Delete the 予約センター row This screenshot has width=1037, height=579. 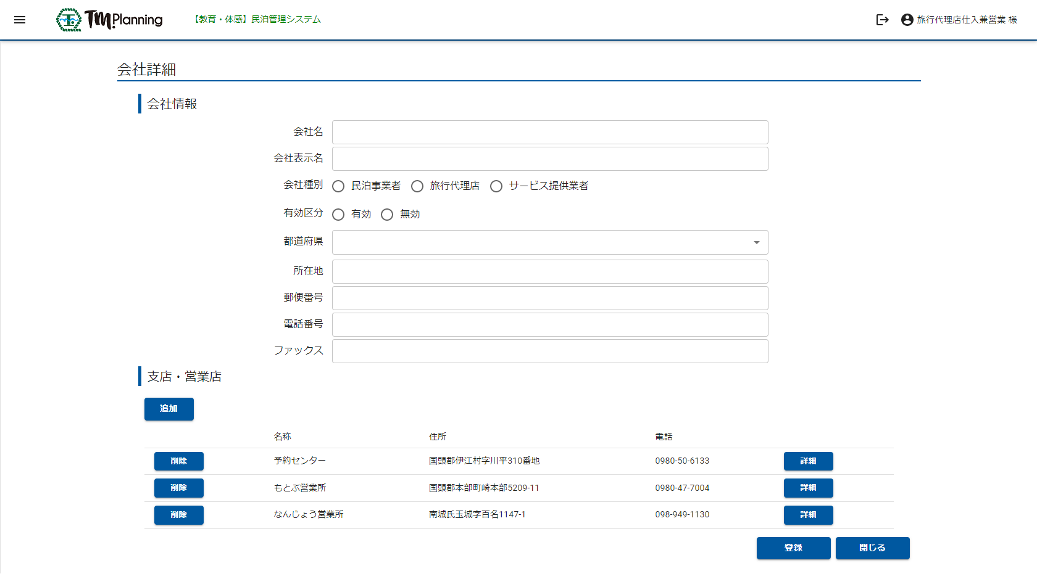(178, 461)
